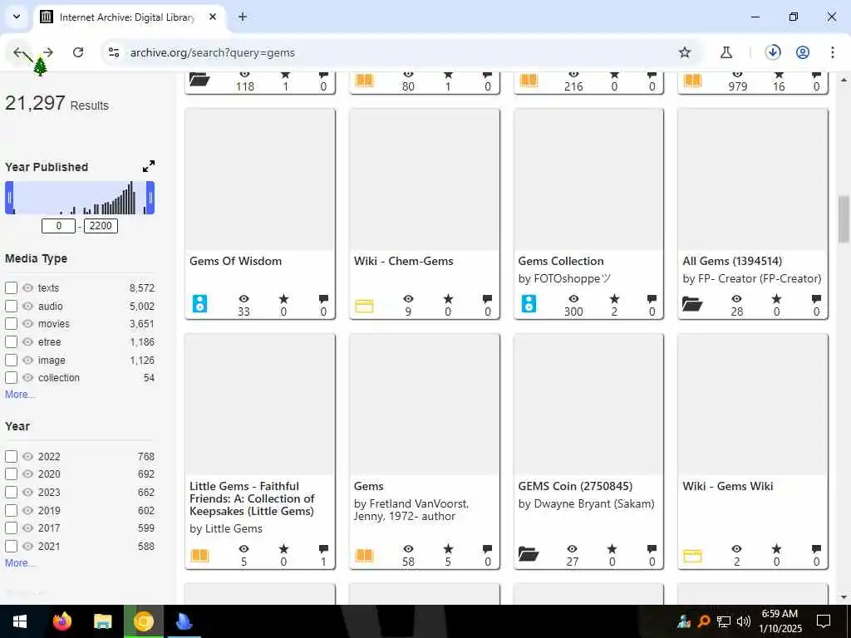Screen dimensions: 851x638
Task: Reload the archive.org page
Action: 78,52
